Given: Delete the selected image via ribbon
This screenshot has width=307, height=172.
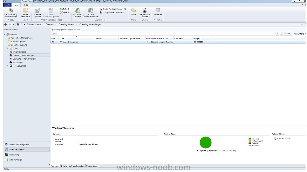Looking at the screenshot, I should pos(65,12).
